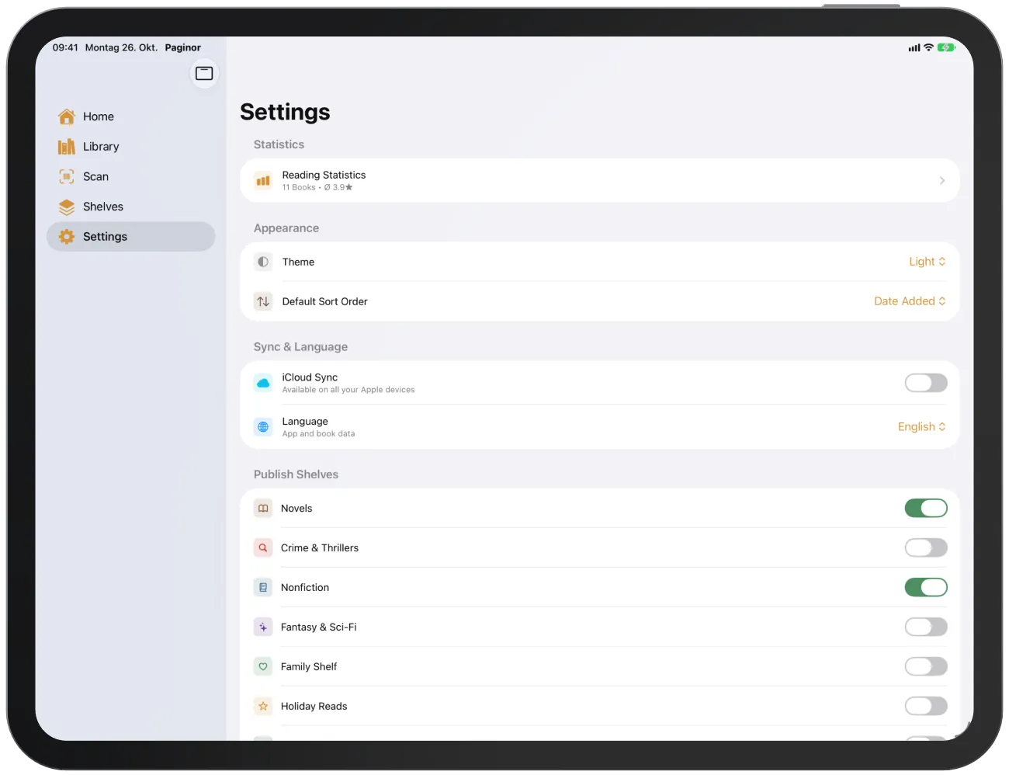
Task: Click the iCloud Sync cloud icon
Action: point(263,383)
